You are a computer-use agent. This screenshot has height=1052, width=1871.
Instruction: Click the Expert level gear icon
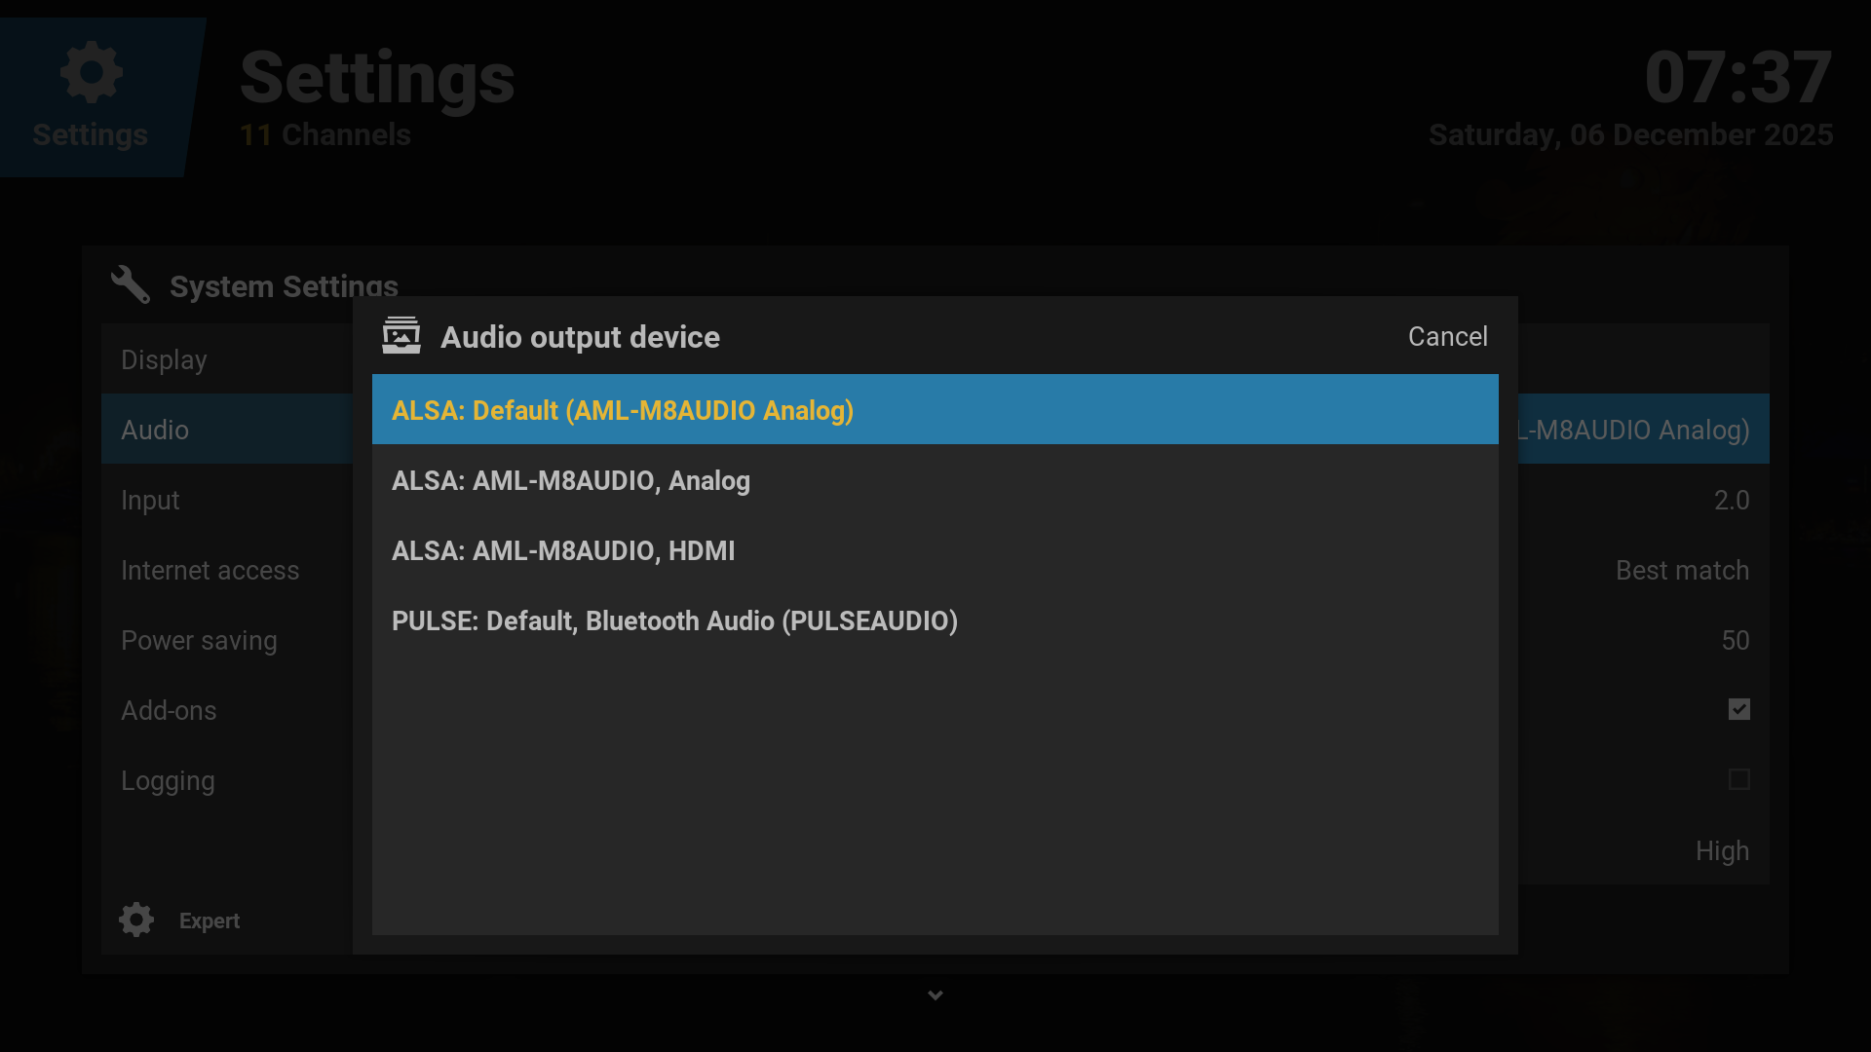coord(136,920)
